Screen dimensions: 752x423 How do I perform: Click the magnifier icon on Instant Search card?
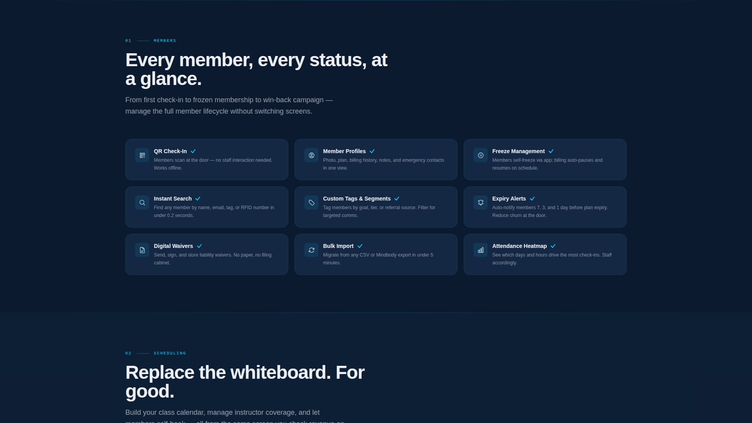coord(142,202)
